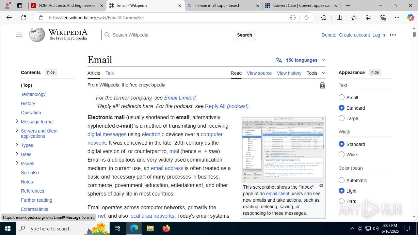Open Task View on the taskbar
The image size is (418, 235).
point(118,228)
